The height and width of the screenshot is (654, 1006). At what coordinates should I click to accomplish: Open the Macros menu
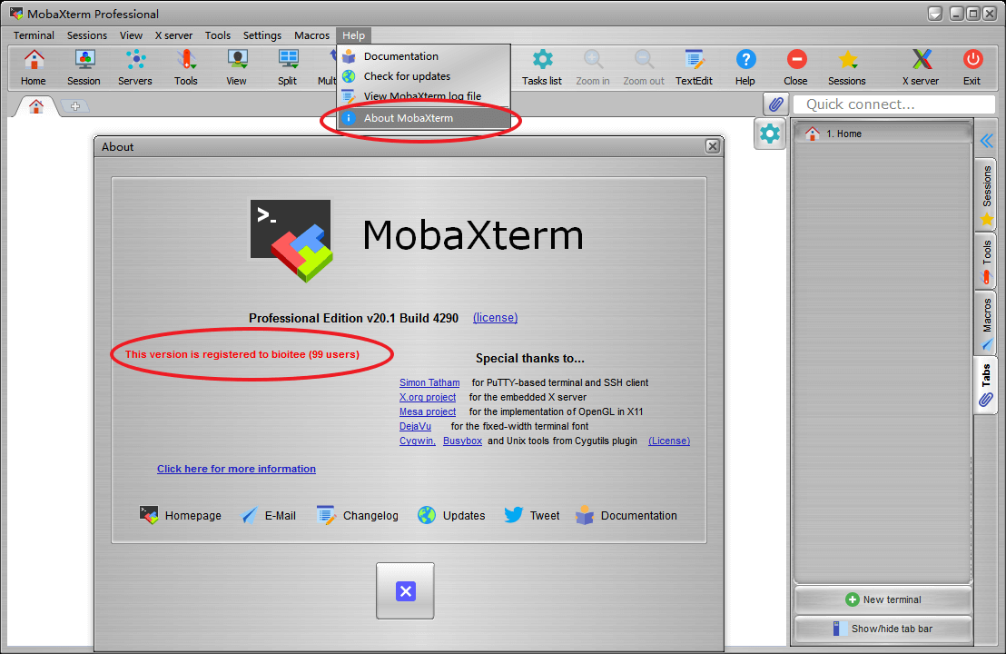tap(311, 35)
